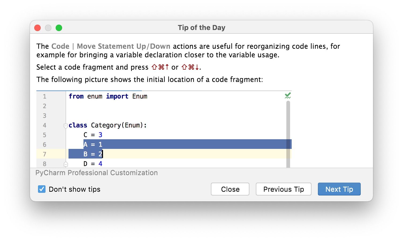Image resolution: width=403 pixels, height=241 pixels.
Task: Click the Tip of the Day title bar
Action: pos(201,28)
